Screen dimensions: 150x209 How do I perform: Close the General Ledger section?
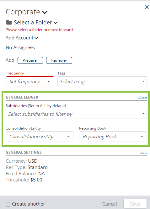142,97
